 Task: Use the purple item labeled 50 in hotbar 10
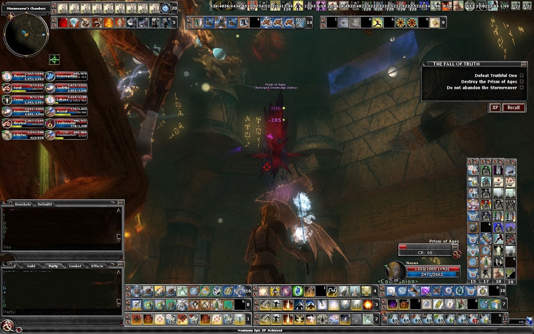tap(426, 291)
